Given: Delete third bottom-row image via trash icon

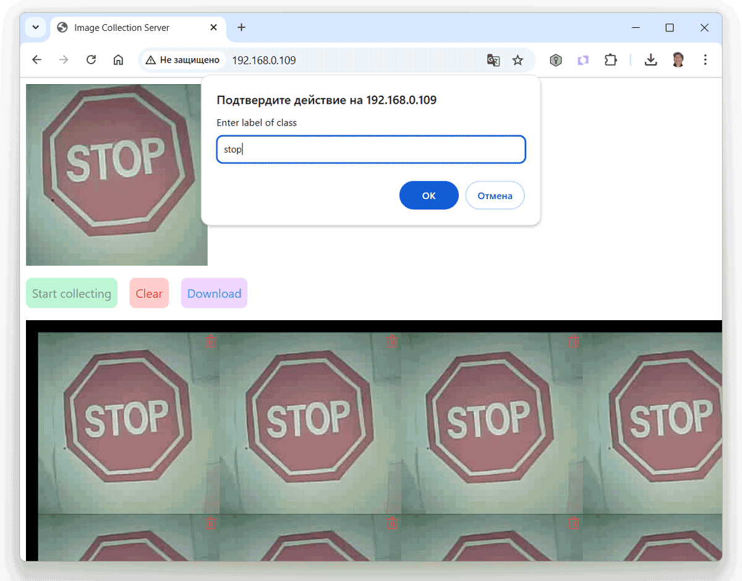Looking at the screenshot, I should pos(574,522).
